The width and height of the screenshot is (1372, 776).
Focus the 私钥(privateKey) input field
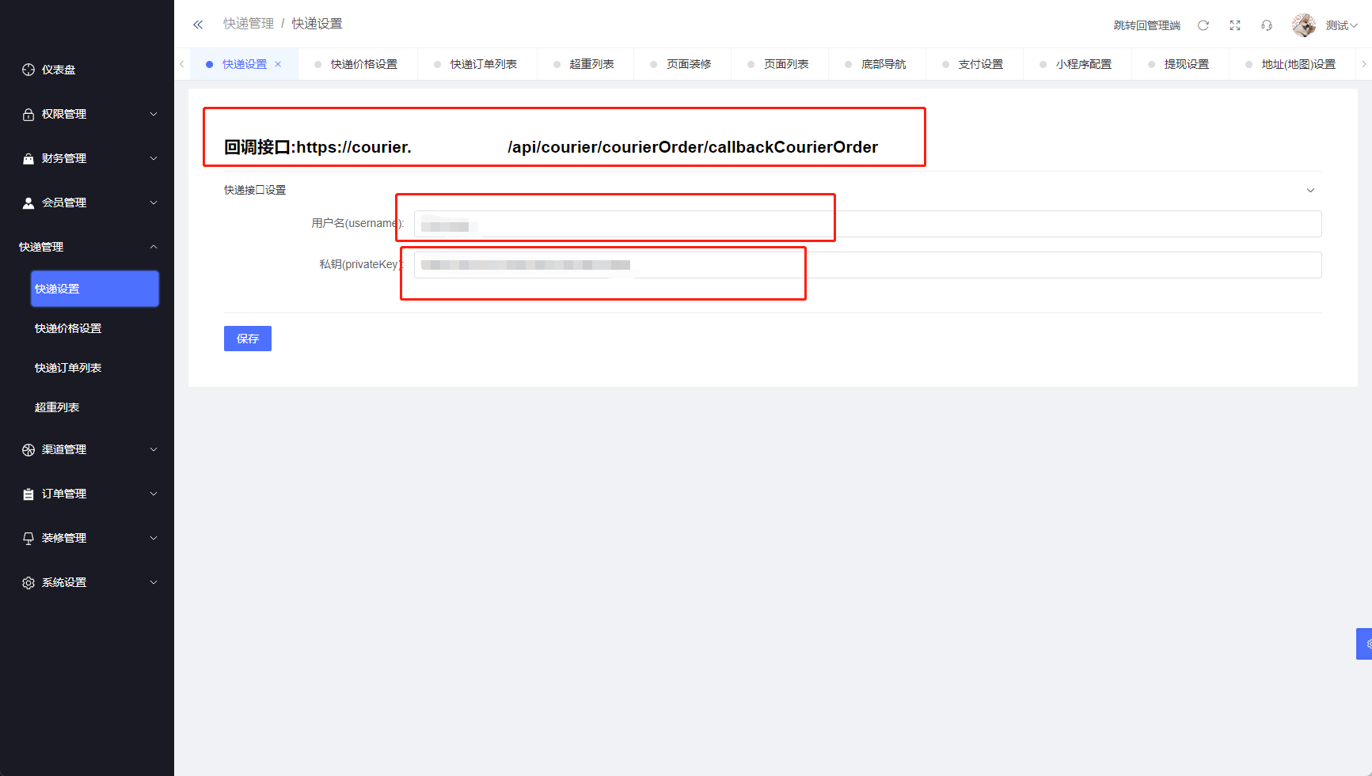[x=867, y=265]
